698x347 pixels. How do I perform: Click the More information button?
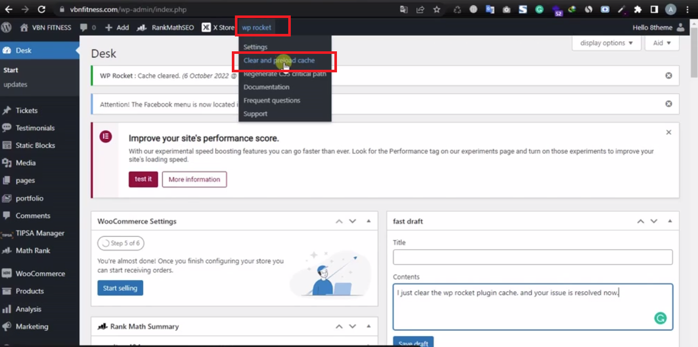(194, 179)
